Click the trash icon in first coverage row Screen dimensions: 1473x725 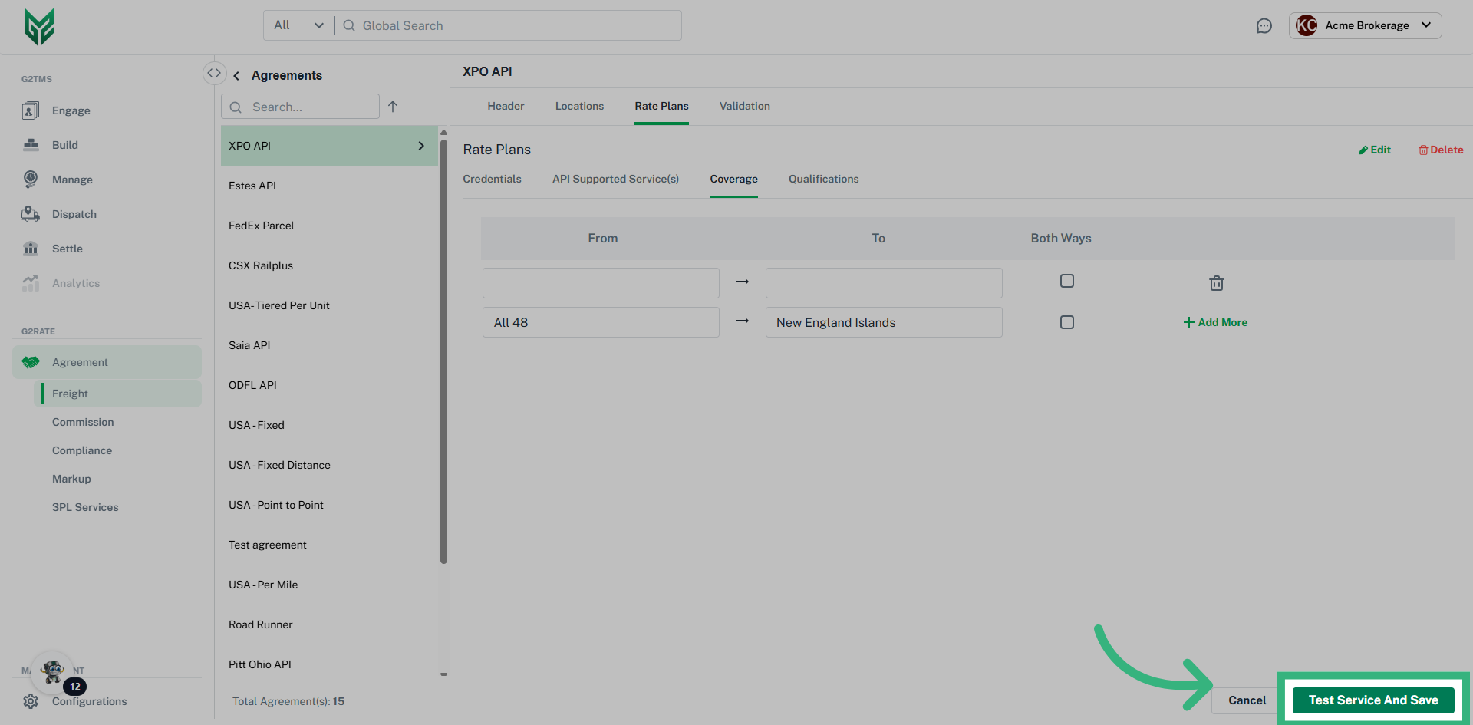tap(1216, 283)
